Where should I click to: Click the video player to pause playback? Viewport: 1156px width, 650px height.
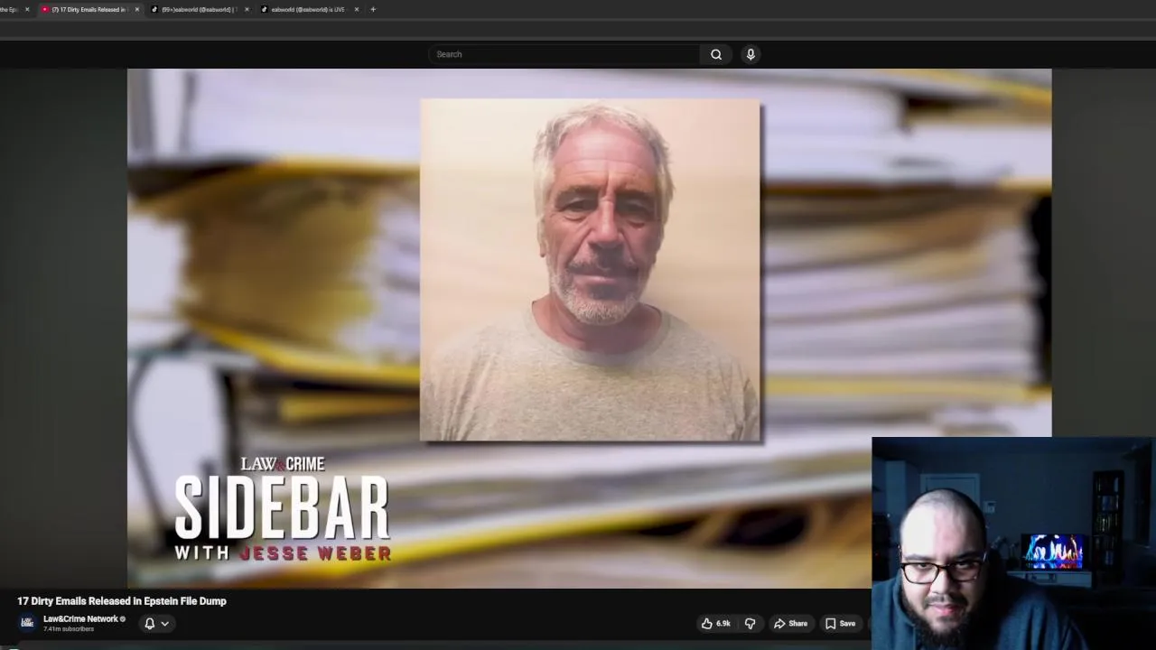(589, 329)
